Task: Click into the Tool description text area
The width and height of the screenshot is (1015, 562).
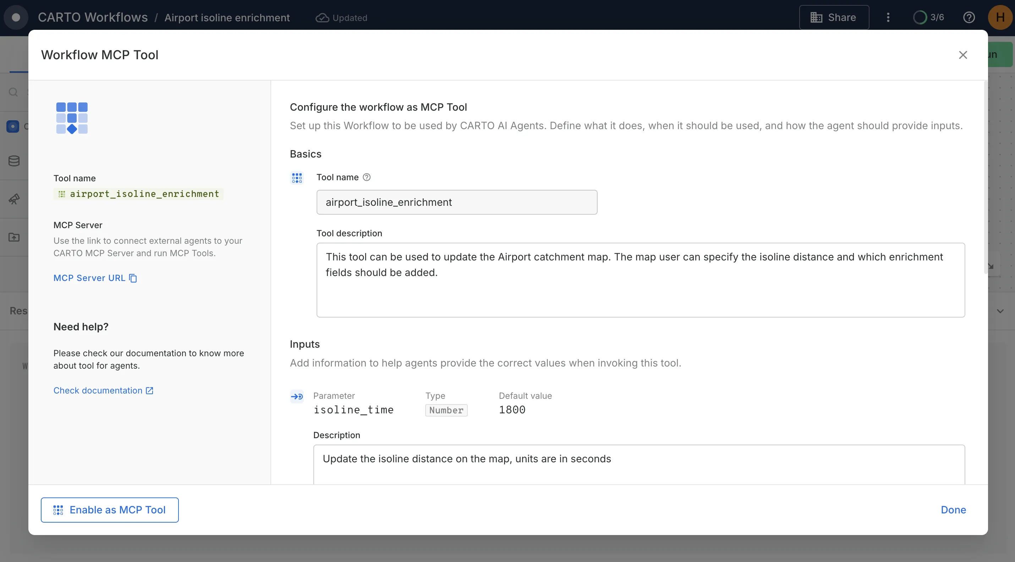Action: click(x=640, y=280)
